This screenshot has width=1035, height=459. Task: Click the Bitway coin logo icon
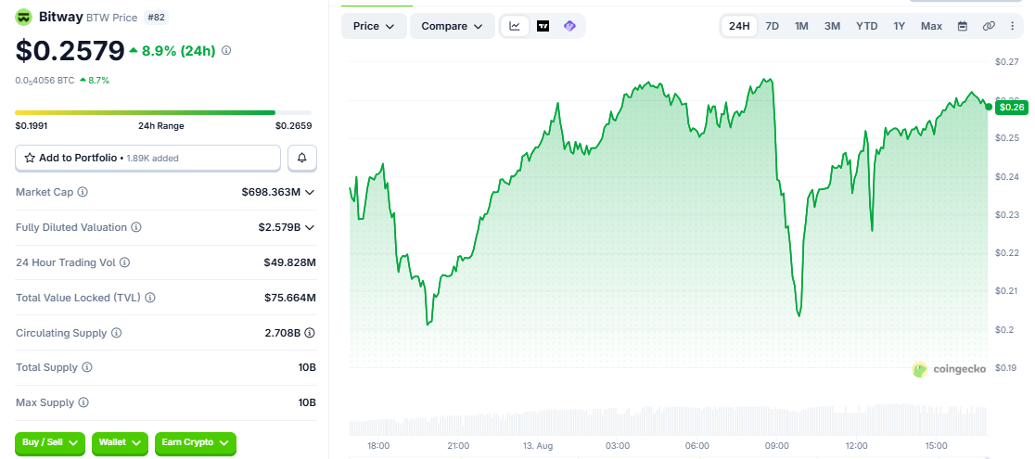(24, 18)
